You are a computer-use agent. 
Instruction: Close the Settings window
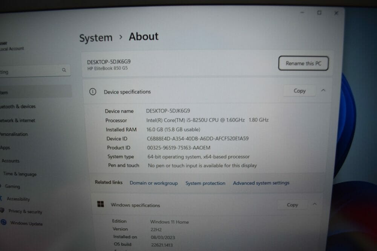pos(336,13)
